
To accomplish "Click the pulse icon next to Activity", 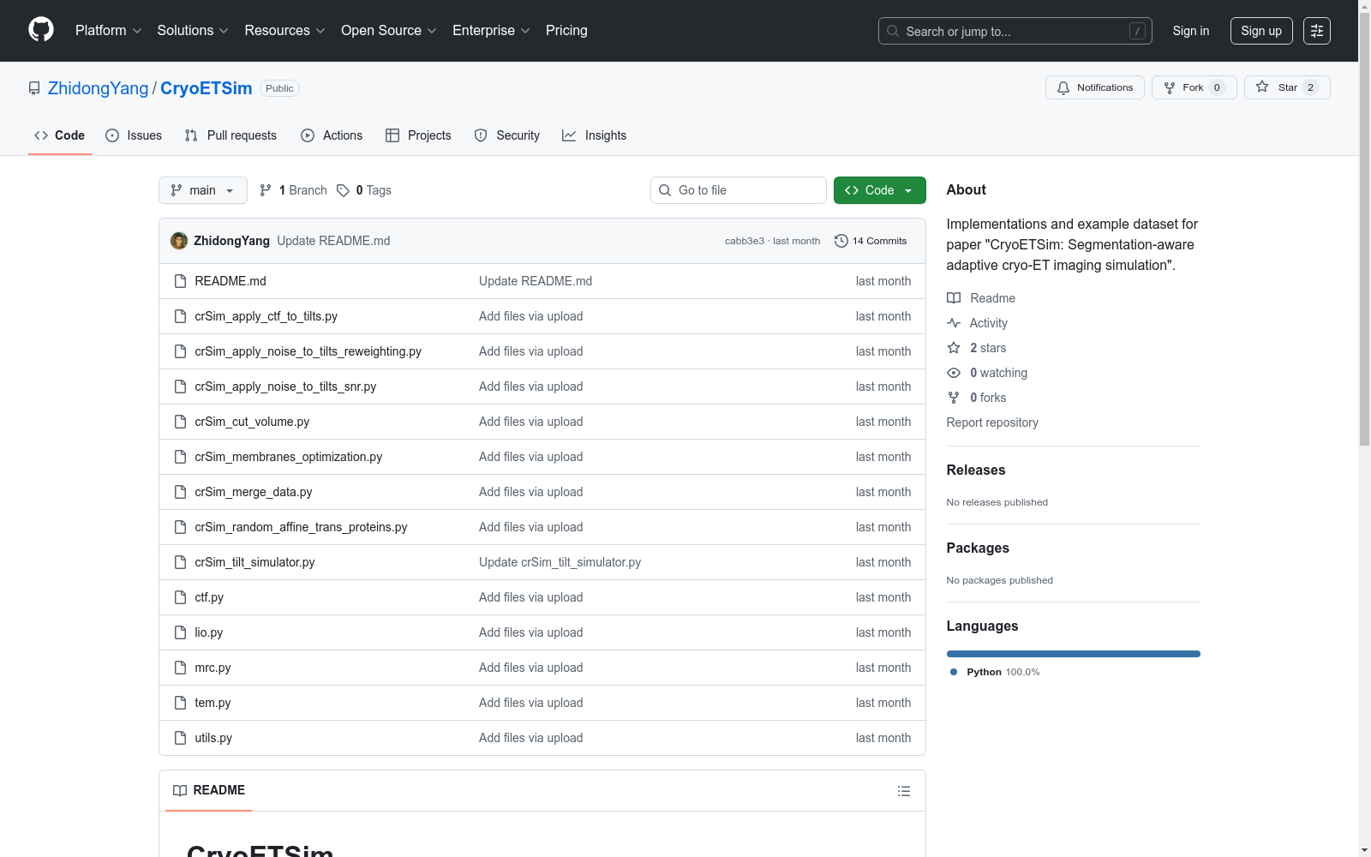I will pyautogui.click(x=954, y=323).
